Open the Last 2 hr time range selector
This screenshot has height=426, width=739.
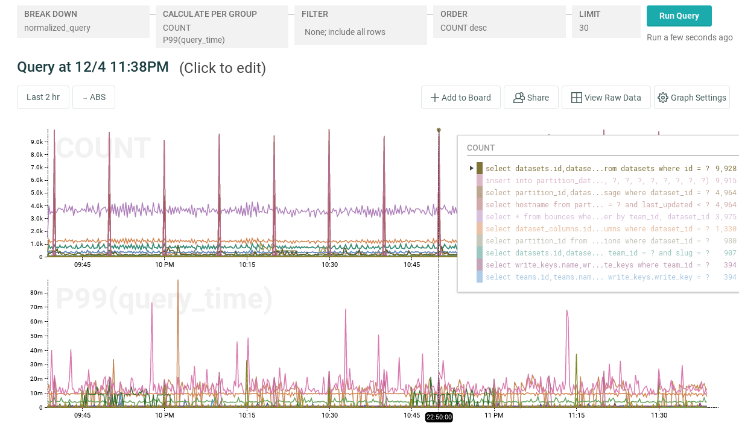tap(43, 97)
